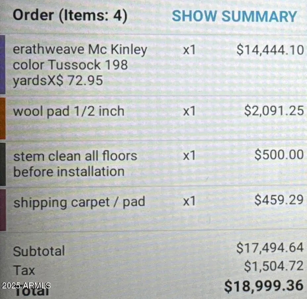
Task: Select the x1 quantity for erathweave carpet
Action: click(x=189, y=50)
